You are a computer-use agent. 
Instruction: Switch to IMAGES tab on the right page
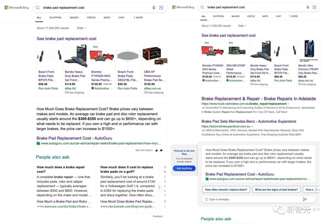[235, 16]
